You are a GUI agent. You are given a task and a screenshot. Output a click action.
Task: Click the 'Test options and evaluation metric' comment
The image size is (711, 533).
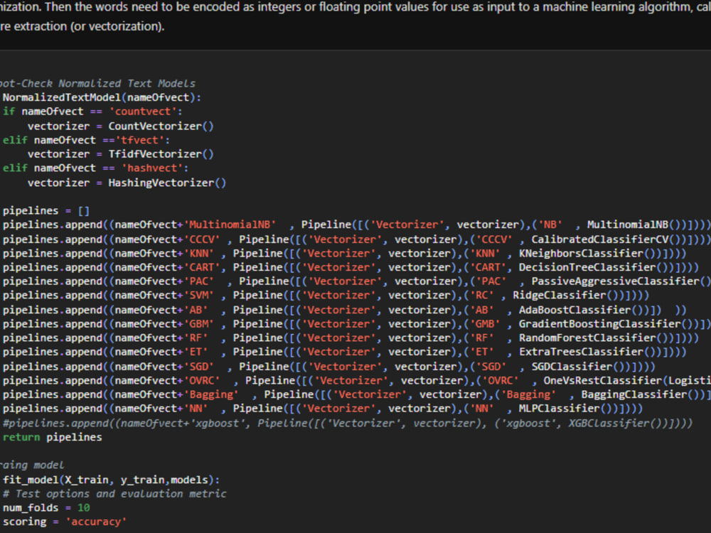pos(114,494)
